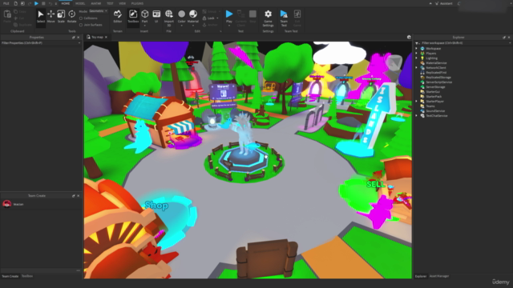This screenshot has height=288, width=513.
Task: Click the Wacian user avatar in Team Create
Action: click(x=7, y=204)
